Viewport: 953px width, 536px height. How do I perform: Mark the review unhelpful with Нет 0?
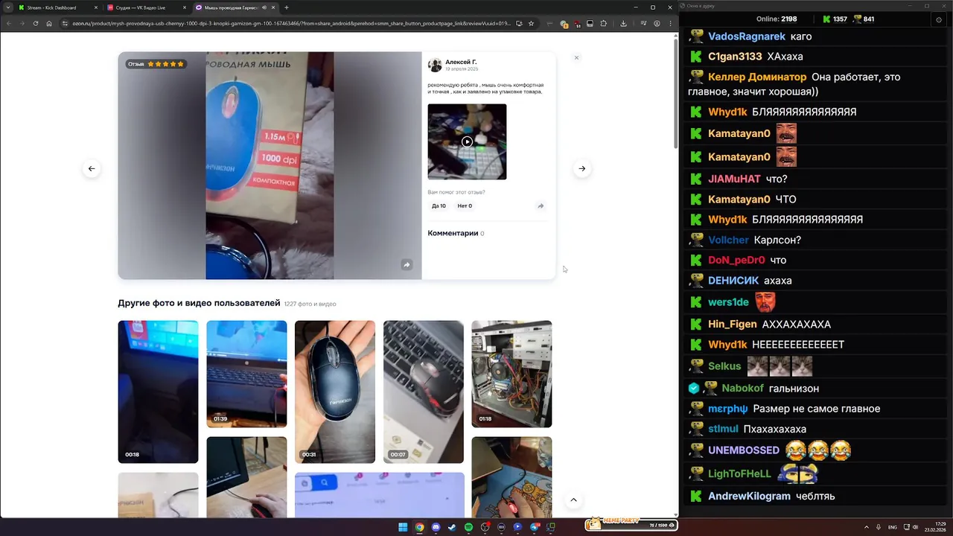pos(465,206)
